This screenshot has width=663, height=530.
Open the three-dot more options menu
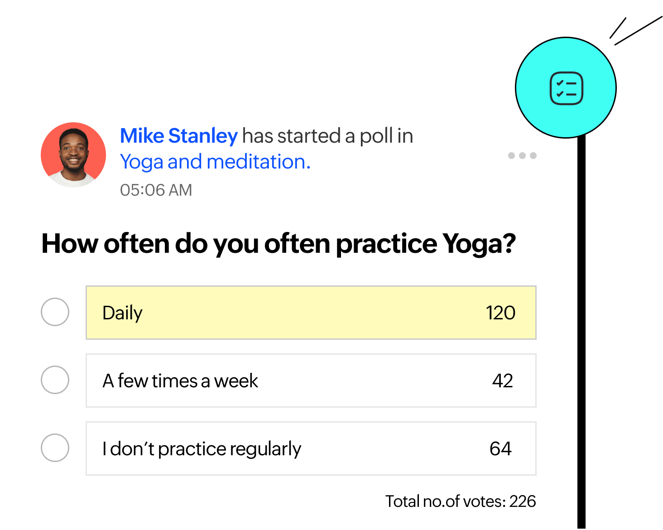522,155
